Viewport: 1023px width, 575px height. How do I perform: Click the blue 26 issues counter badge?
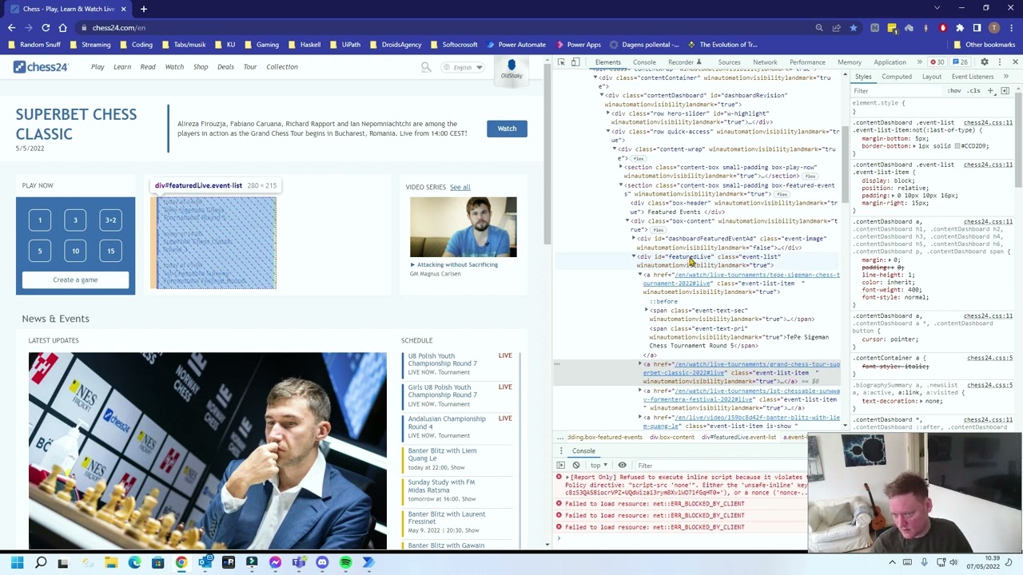coord(960,62)
